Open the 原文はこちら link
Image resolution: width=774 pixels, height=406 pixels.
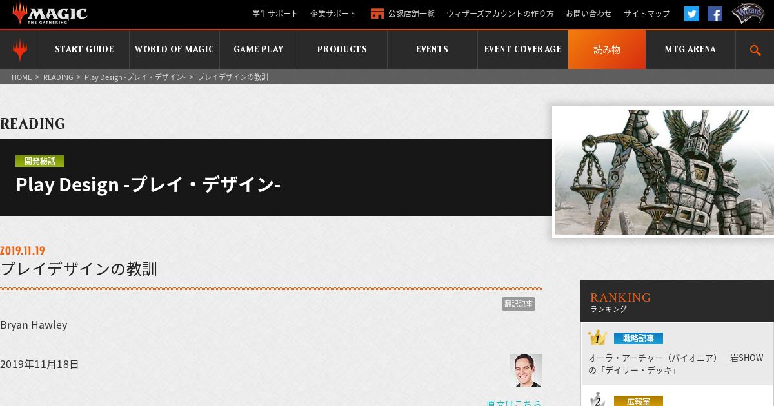[514, 402]
